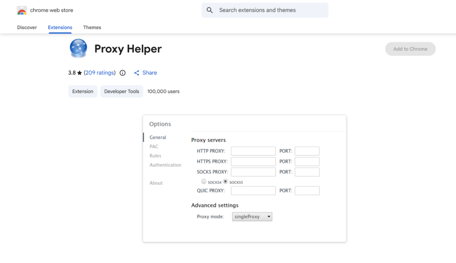Switch to the Themes tab
The height and width of the screenshot is (263, 456).
(x=92, y=28)
